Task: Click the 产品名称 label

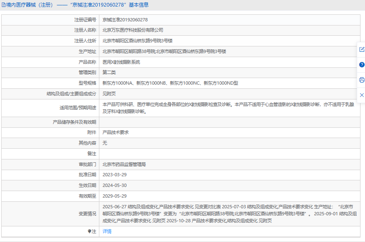Action: pos(87,62)
